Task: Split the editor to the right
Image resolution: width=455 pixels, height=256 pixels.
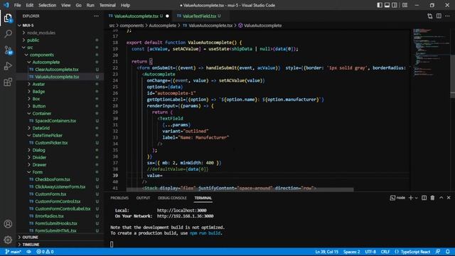Action: tap(439, 16)
